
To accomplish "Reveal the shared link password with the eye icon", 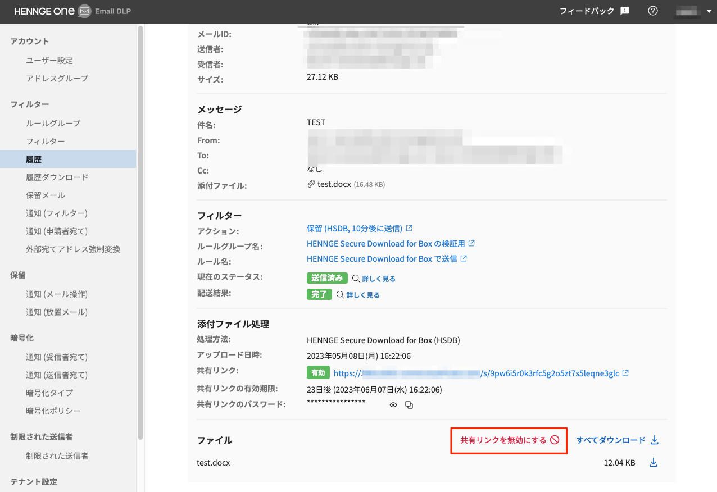I will click(x=393, y=405).
